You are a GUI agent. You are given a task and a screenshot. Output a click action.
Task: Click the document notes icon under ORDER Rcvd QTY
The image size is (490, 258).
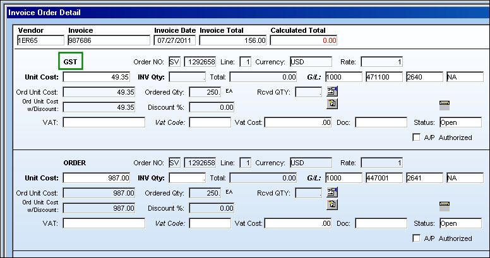coord(332,204)
